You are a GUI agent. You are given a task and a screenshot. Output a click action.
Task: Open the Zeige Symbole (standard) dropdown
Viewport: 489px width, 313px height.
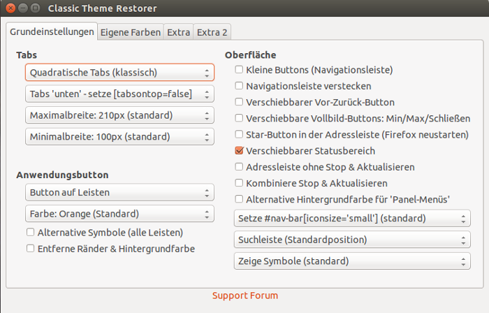[x=352, y=262]
